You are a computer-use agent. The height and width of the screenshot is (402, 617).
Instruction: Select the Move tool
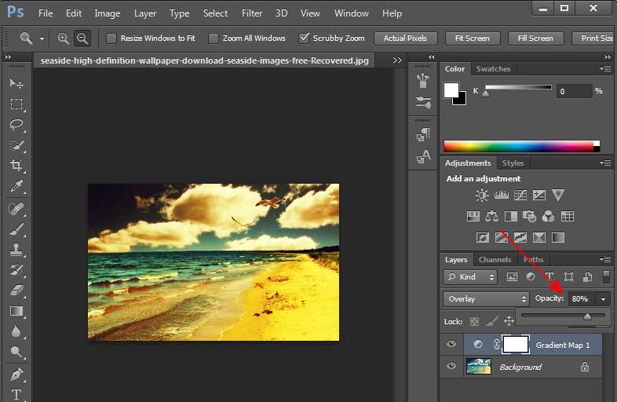16,83
